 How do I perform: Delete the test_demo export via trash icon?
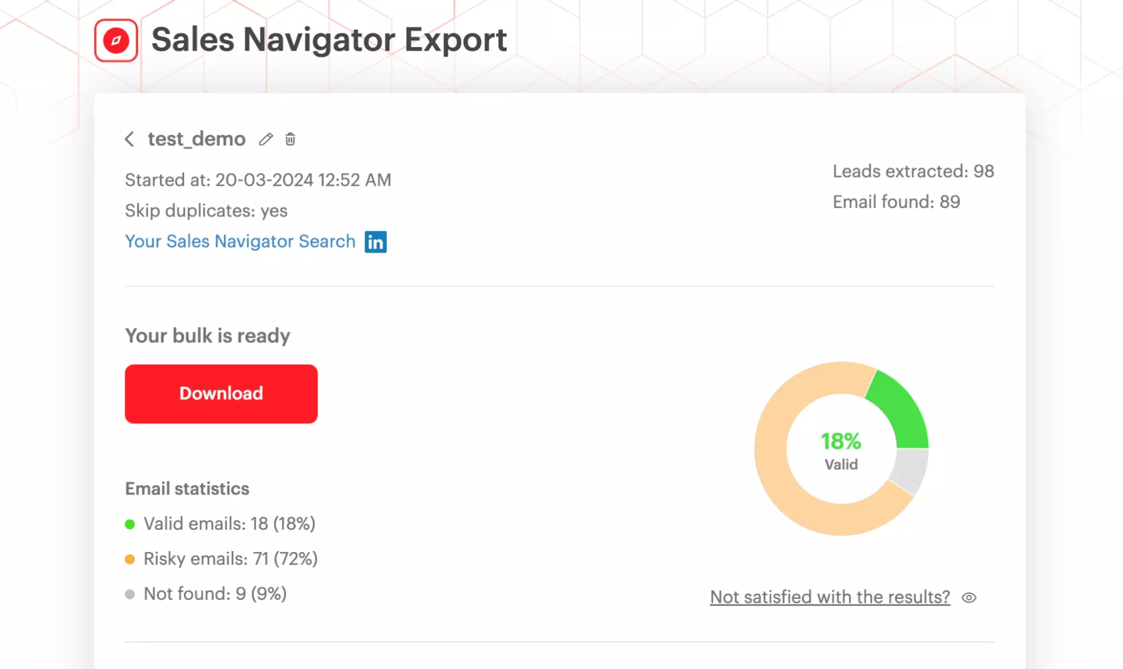[x=290, y=139]
